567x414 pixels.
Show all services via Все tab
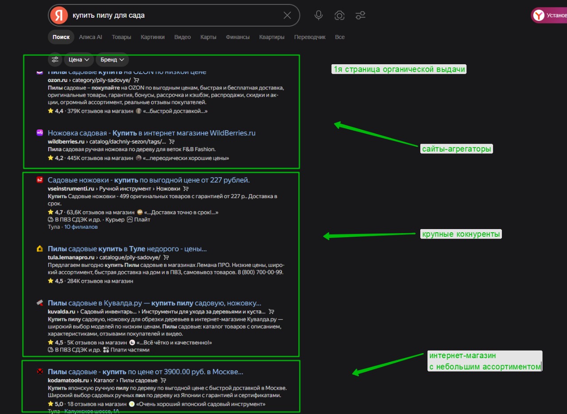pyautogui.click(x=340, y=37)
